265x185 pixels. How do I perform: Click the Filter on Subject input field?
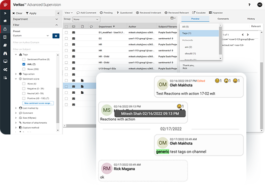(x=36, y=50)
